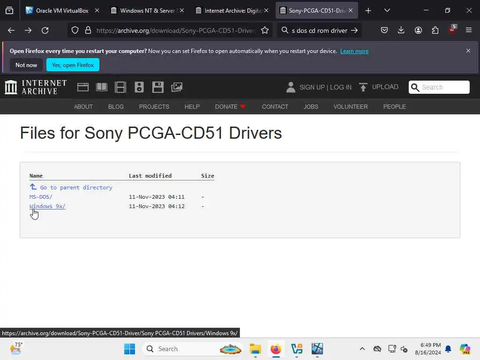Click the Firefox search bar field

click(x=319, y=30)
